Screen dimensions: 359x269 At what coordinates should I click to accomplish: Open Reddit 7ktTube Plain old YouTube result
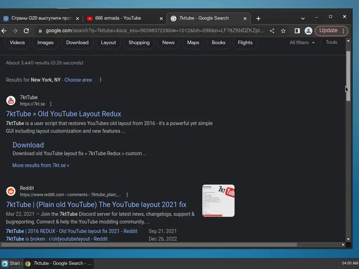96,205
